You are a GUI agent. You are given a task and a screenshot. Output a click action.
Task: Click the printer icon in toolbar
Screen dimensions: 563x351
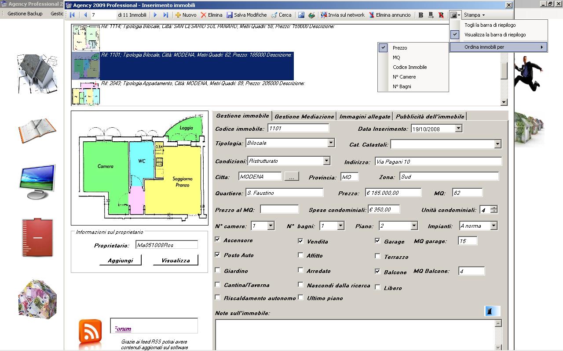[x=311, y=15]
